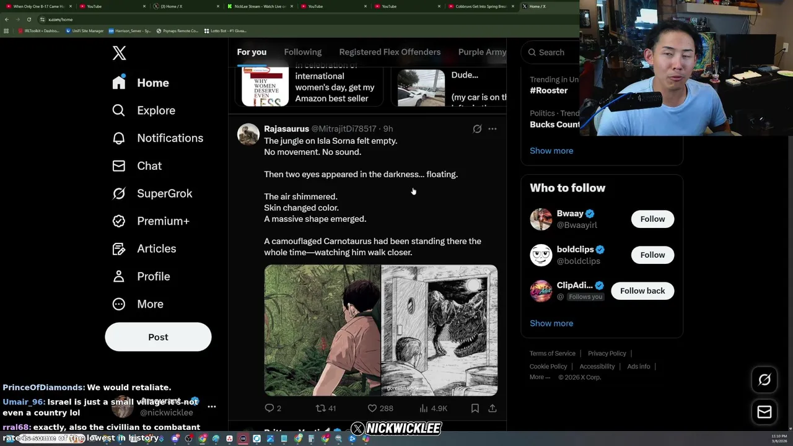View analytics showing 4.9K views
Screen dimensions: 793x446
pos(434,408)
